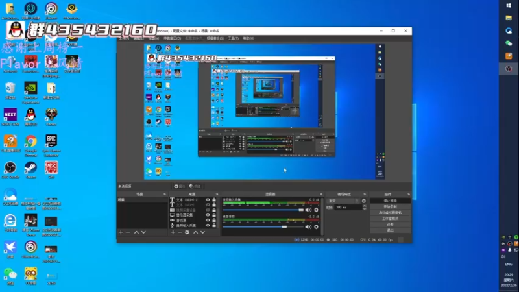Open the OBS Studio desktop shortcut

coord(10,171)
